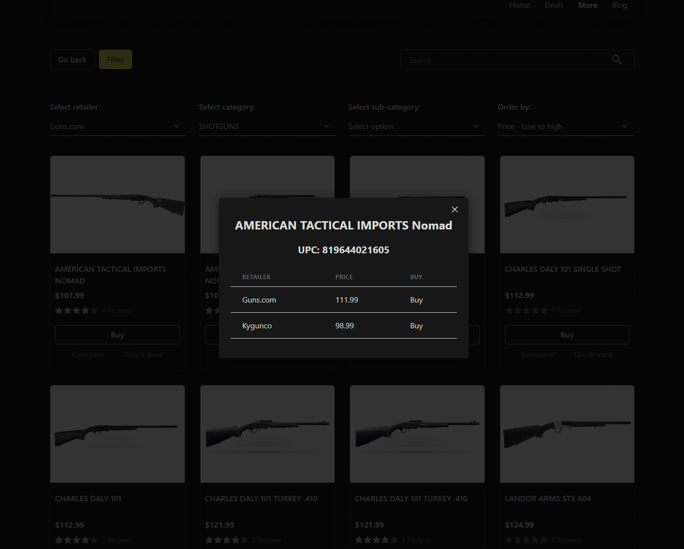This screenshot has height=549, width=684.
Task: Click the $124.99 price of Landor Arms
Action: click(519, 525)
